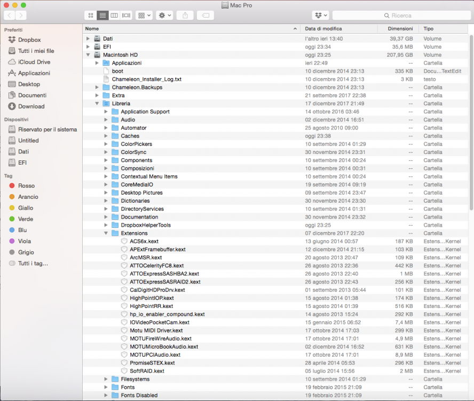The height and width of the screenshot is (401, 474).
Task: Open the arrange-by grouping dropdown
Action: click(x=144, y=16)
